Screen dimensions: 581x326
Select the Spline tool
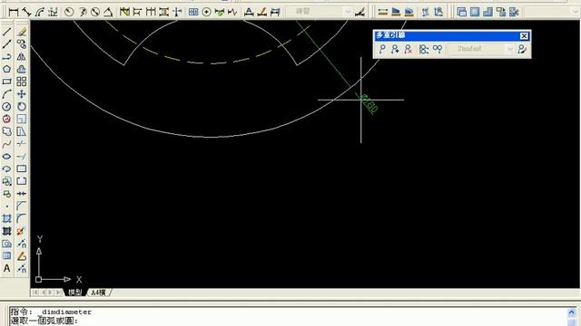click(6, 144)
